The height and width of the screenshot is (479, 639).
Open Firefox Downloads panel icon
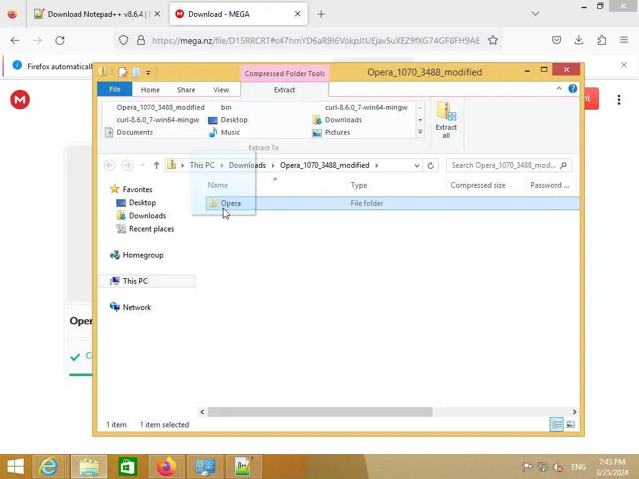pyautogui.click(x=578, y=40)
